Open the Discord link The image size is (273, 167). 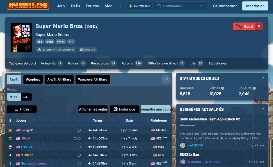(x=88, y=49)
